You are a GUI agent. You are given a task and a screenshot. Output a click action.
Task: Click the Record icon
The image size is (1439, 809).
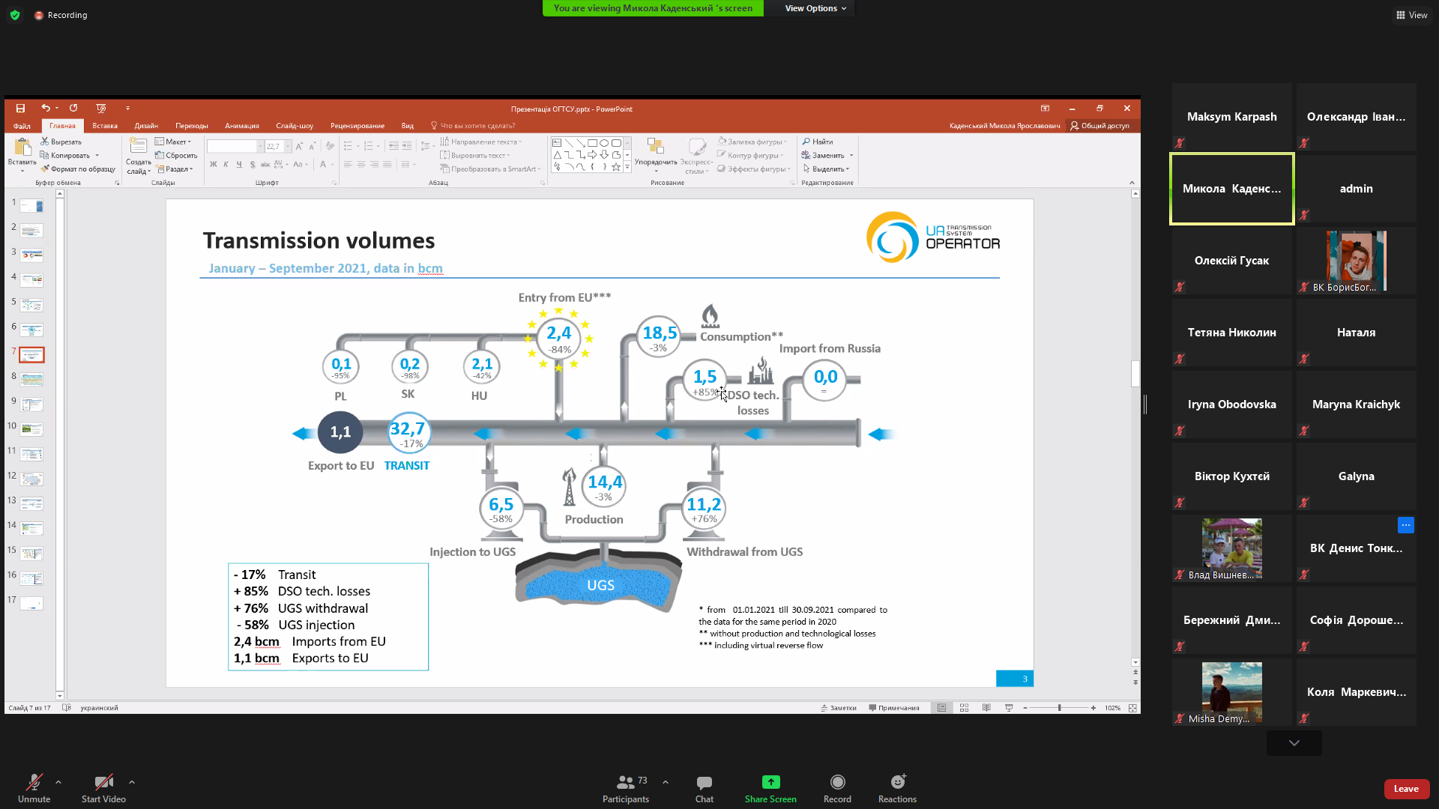coord(837,783)
